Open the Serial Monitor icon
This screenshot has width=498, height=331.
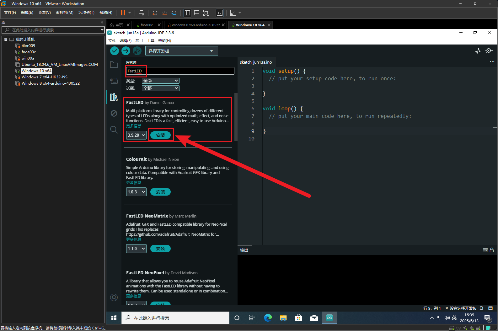coord(489,51)
